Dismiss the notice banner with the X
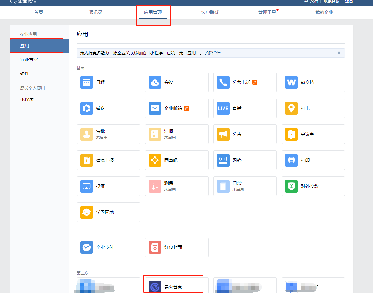Image resolution: width=373 pixels, height=293 pixels. (339, 53)
